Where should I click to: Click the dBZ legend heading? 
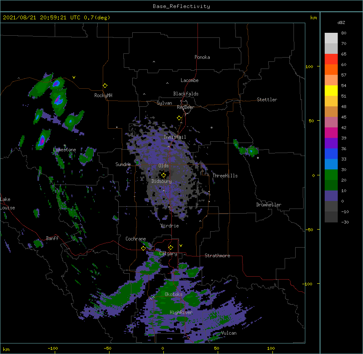point(341,22)
